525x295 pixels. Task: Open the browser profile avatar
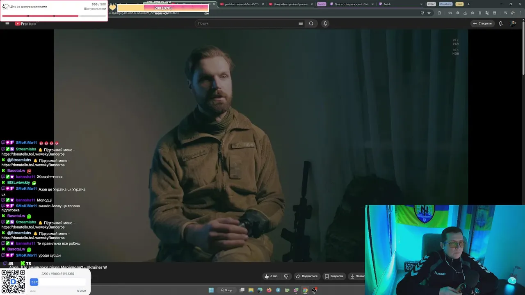(513, 13)
